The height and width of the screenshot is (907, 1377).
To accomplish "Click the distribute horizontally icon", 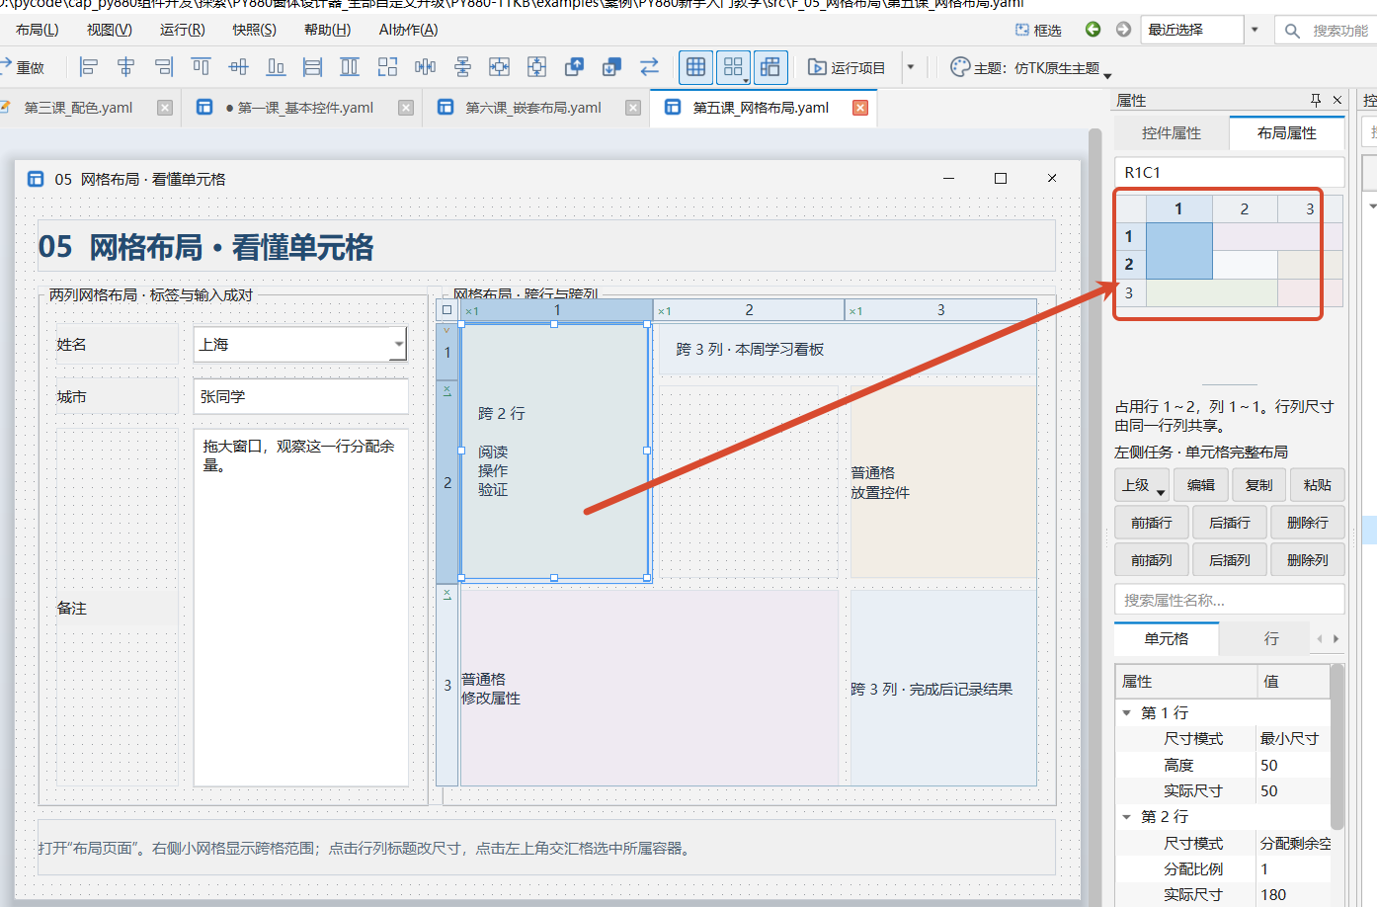I will [x=426, y=67].
